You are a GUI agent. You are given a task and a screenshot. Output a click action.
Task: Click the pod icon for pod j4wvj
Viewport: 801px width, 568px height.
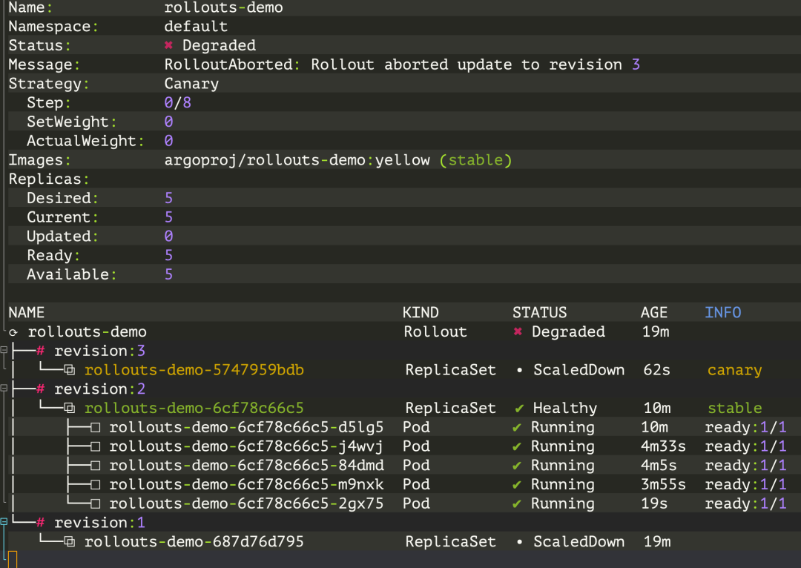click(x=95, y=446)
